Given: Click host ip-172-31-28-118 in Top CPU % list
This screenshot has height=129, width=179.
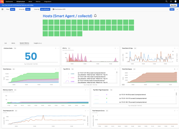Looking at the screenshot, I should (x=93, y=78).
